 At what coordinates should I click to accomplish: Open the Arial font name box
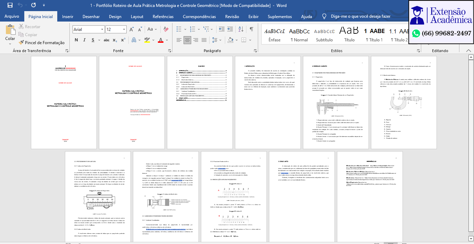[88, 30]
